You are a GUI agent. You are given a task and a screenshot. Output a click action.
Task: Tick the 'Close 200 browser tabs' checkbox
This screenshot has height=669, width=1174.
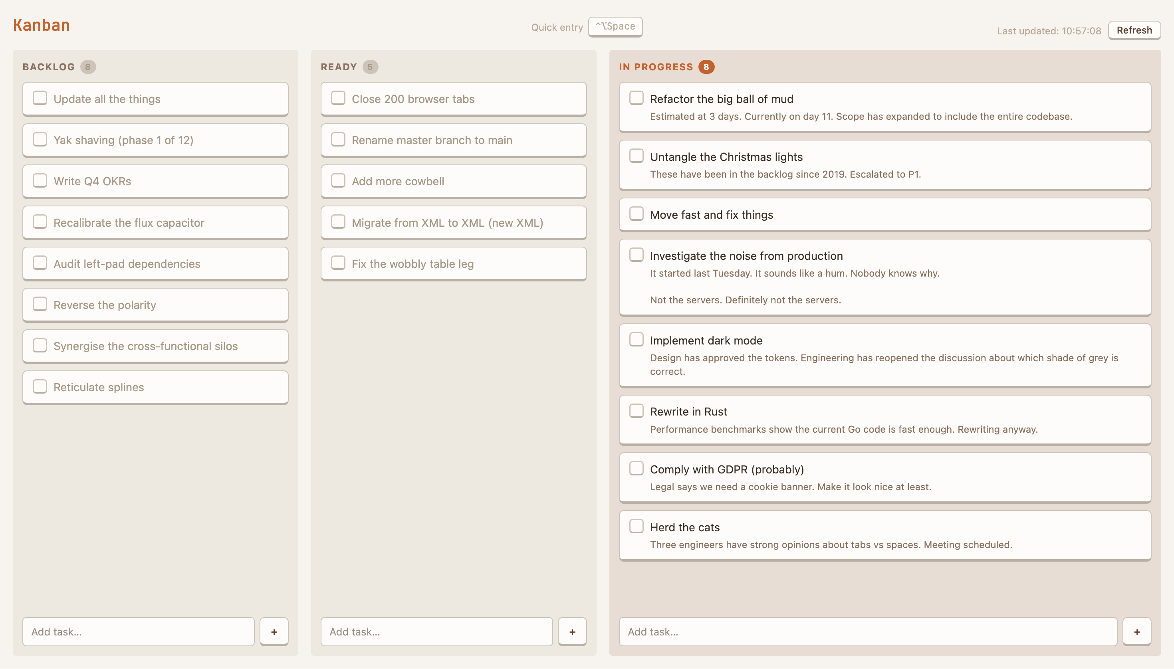click(x=338, y=98)
